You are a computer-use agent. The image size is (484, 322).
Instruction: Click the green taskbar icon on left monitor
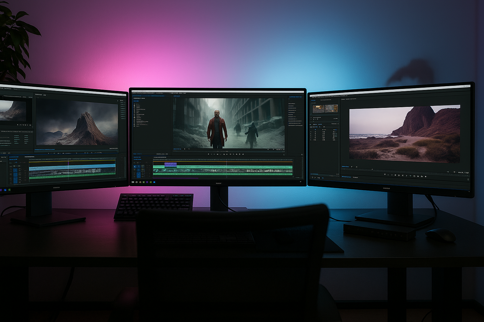9,190
